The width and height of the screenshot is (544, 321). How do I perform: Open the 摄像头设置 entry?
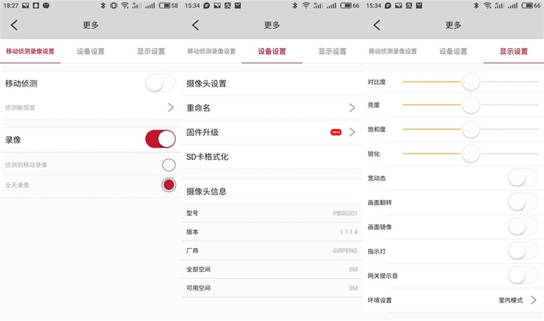click(x=207, y=83)
